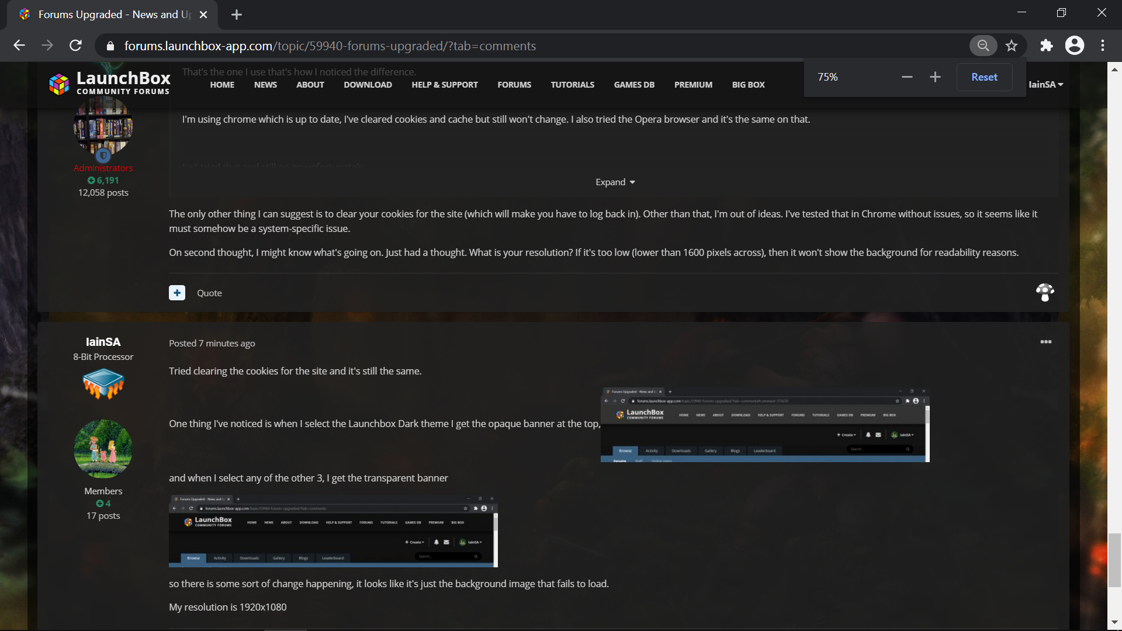The image size is (1122, 631).
Task: Click administrator's '12,058 posts' count
Action: click(x=103, y=193)
